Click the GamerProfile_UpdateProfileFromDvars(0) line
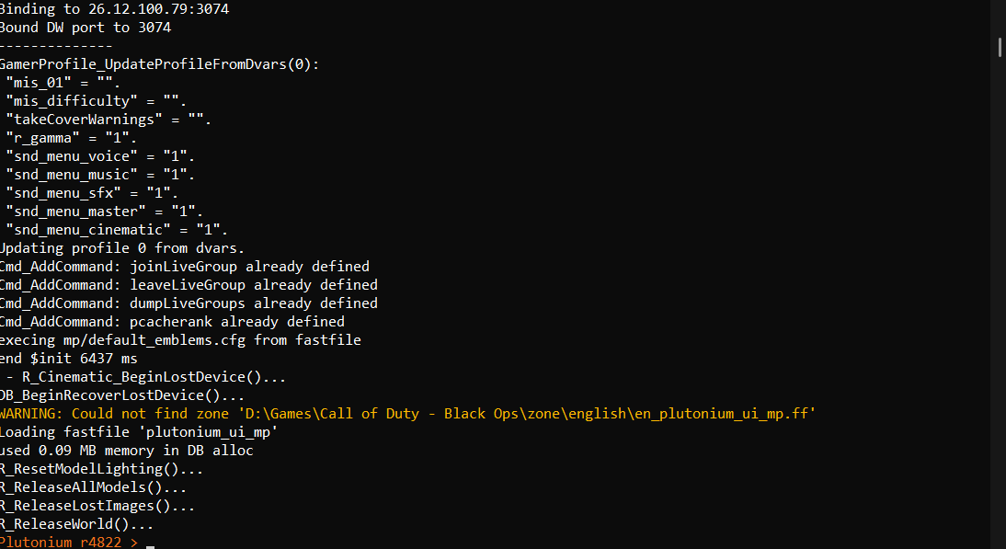The image size is (1006, 549). tap(159, 64)
